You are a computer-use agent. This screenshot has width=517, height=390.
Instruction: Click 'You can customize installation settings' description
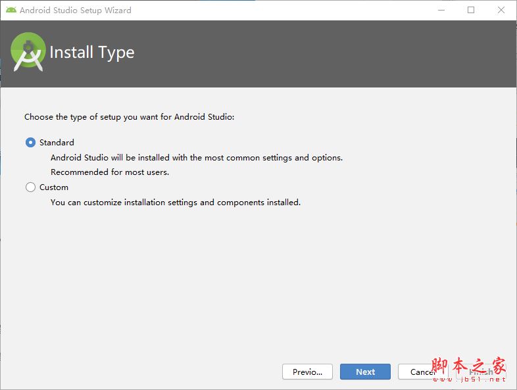click(x=176, y=203)
